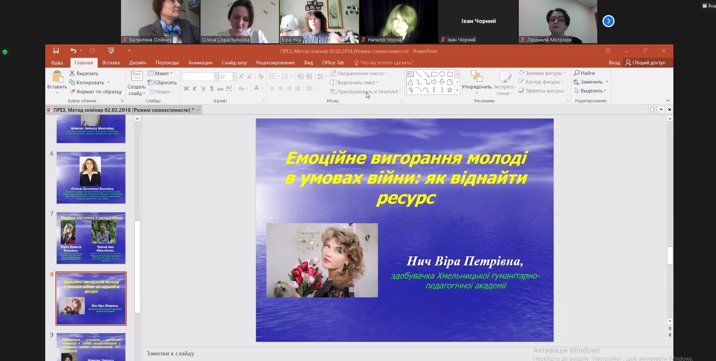Click the Paste (Вставить) clipboard icon
This screenshot has height=361, width=716.
(x=57, y=77)
